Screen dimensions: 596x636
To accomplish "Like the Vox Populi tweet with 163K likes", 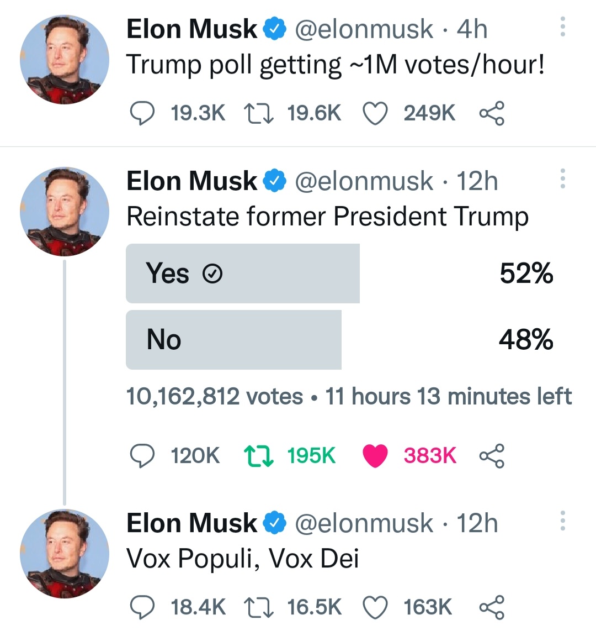I will click(375, 608).
